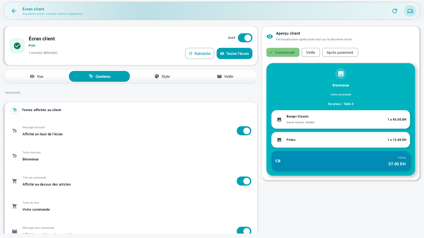Click the Rafraîchir button
Screen dimensions: 424x238
(x=200, y=53)
